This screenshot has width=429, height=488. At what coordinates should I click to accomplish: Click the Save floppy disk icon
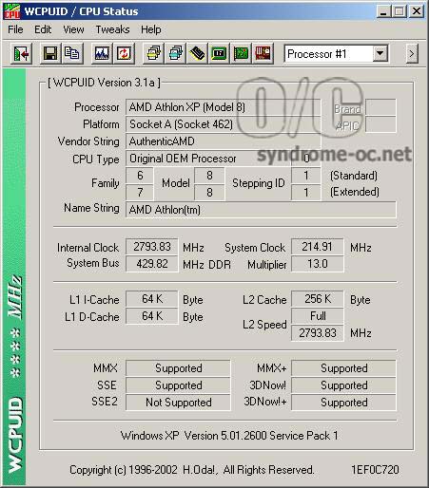pyautogui.click(x=50, y=53)
